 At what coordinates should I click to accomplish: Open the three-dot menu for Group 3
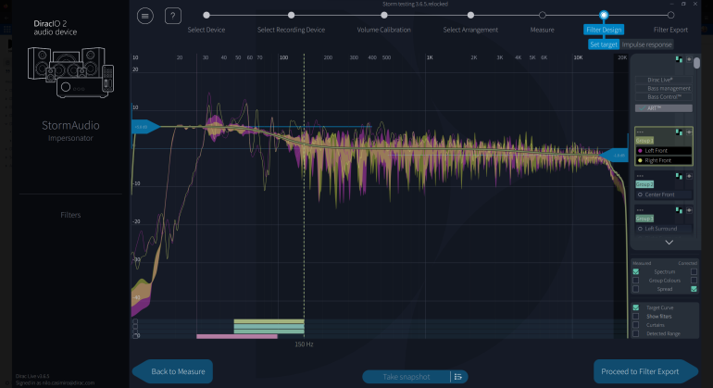[x=639, y=209]
